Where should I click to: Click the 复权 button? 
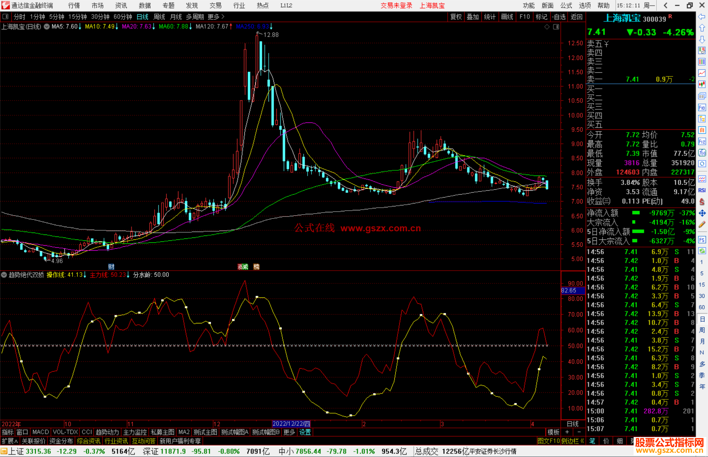click(x=456, y=16)
